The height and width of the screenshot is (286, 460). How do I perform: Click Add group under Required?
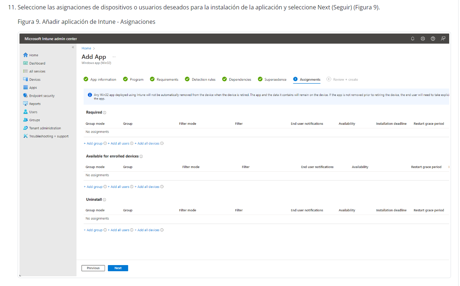(x=93, y=144)
